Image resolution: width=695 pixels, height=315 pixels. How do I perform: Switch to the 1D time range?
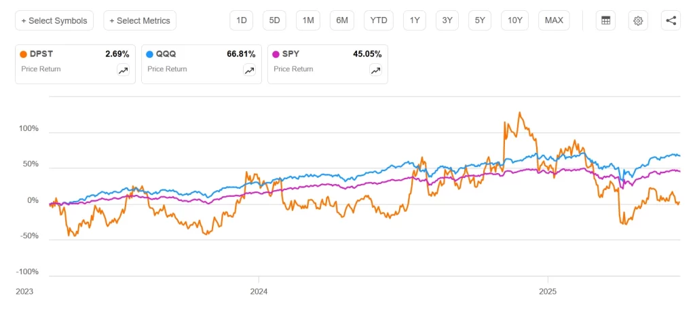tap(241, 20)
